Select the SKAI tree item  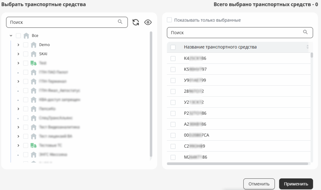tap(43, 54)
